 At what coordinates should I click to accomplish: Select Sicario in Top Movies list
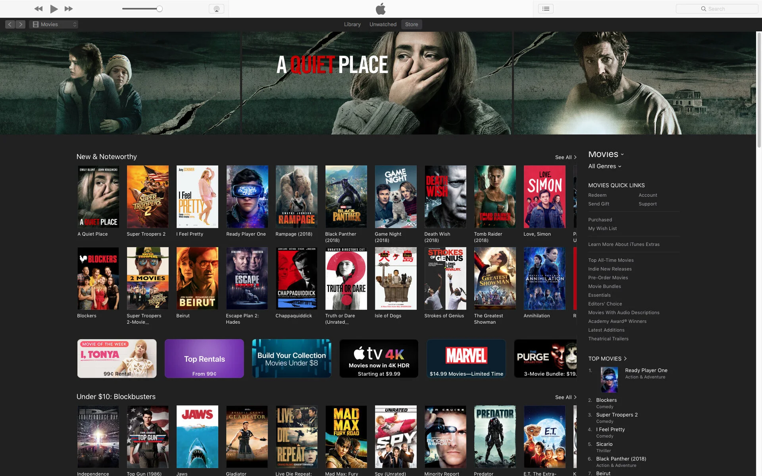[604, 444]
